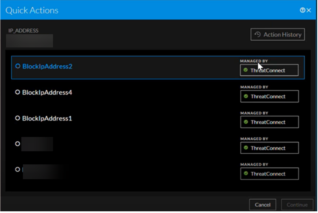
Task: Click the clock icon in Action History
Action: tap(258, 35)
